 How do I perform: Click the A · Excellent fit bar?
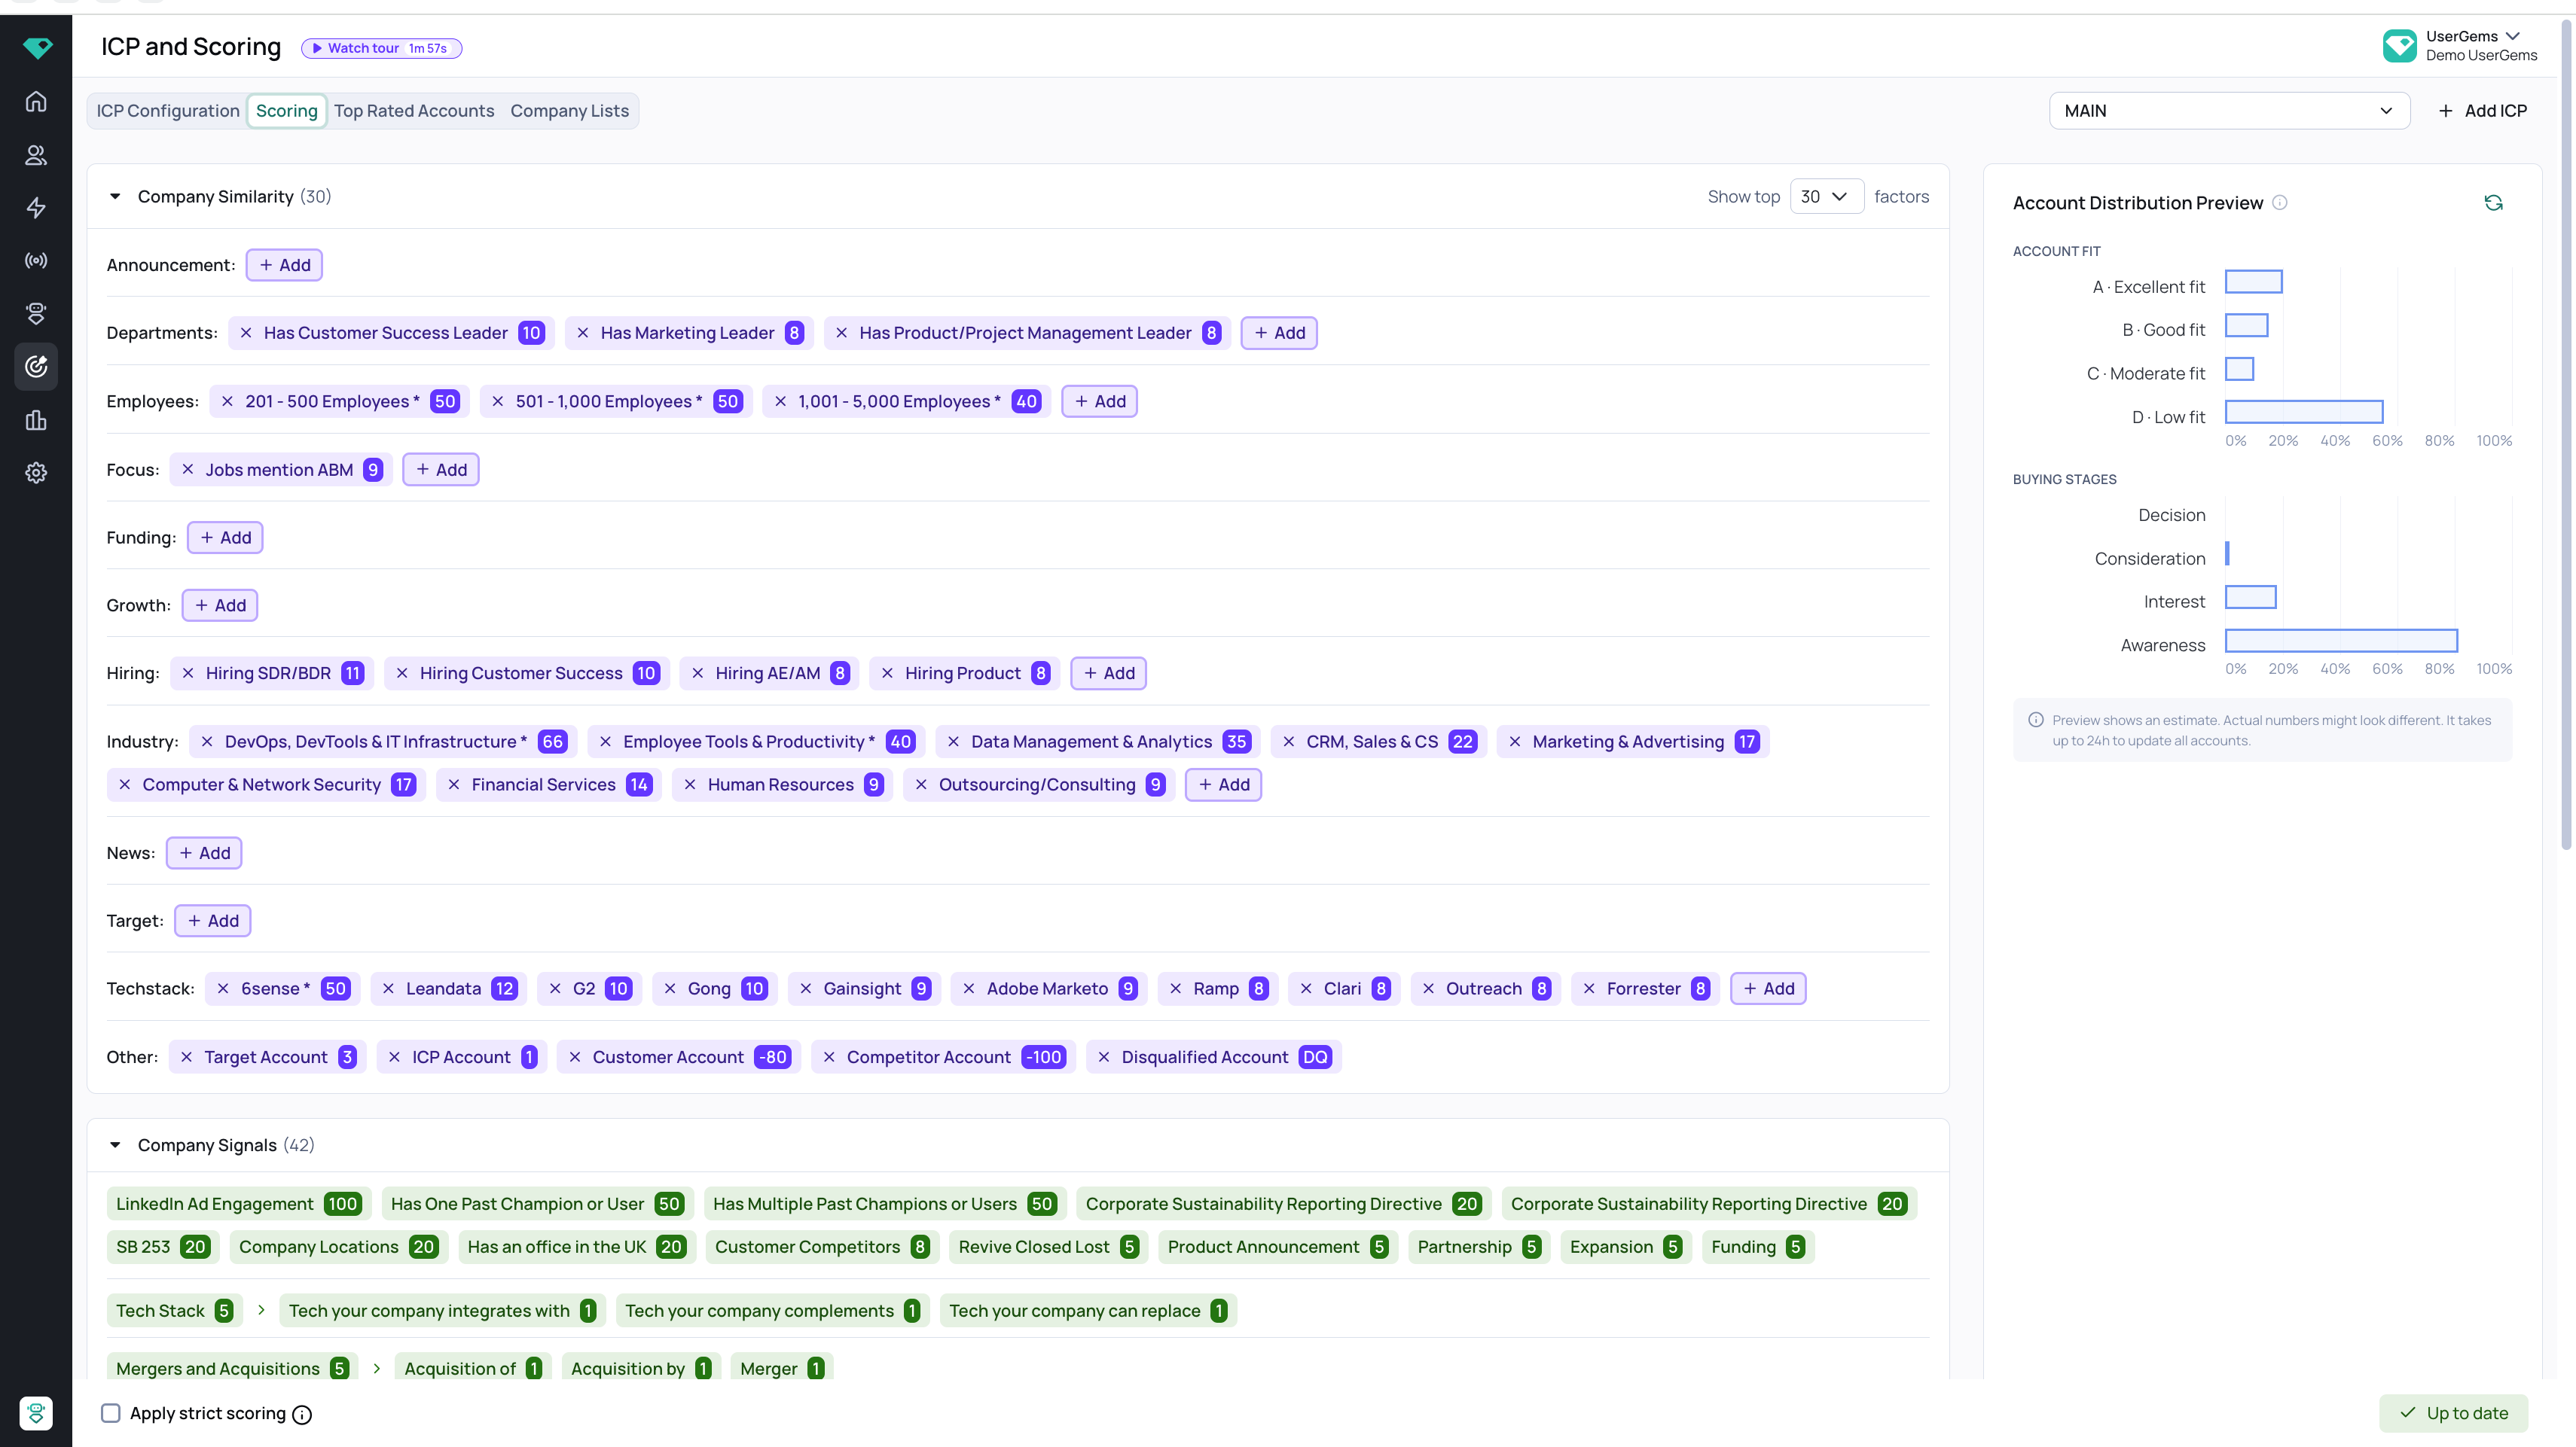point(2253,282)
